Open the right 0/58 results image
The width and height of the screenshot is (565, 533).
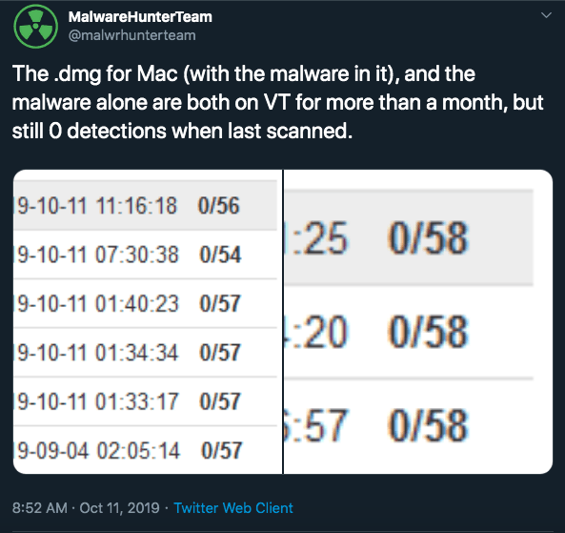coord(418,321)
